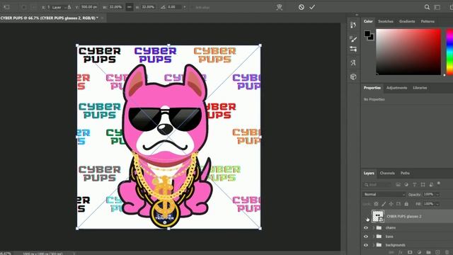Click the W 32.00% width field
Image resolution: width=453 pixels, height=255 pixels.
coord(115,7)
